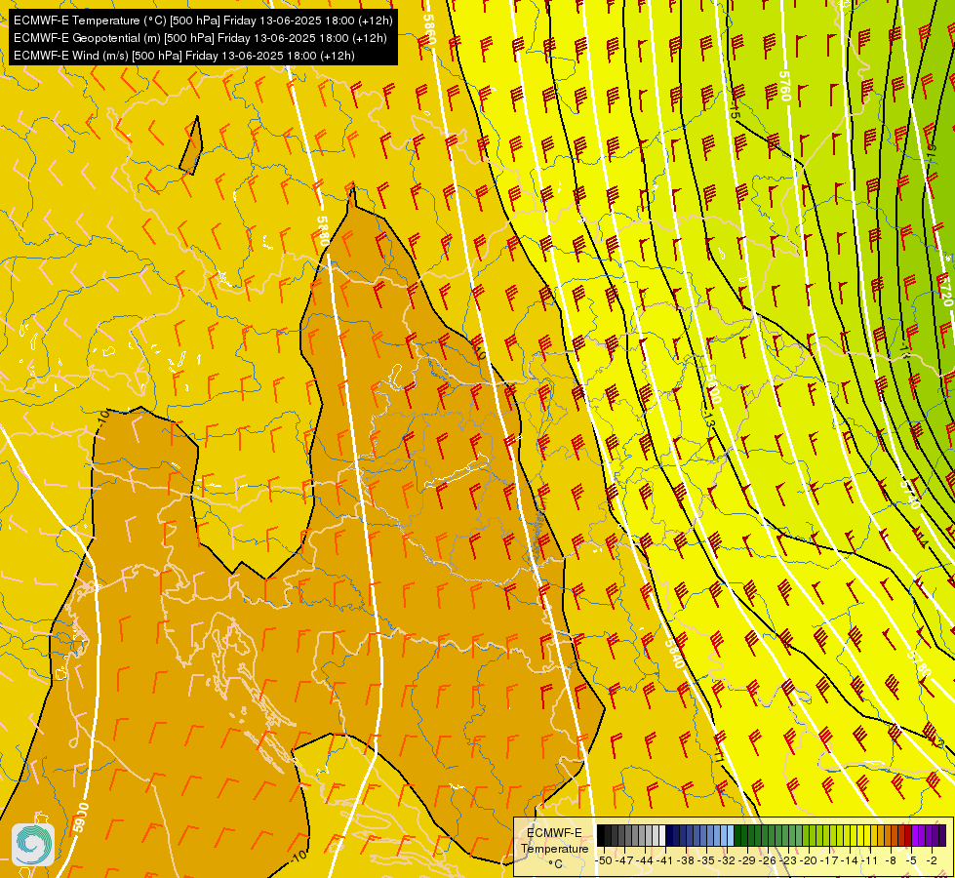Click the -8 label on the temperature legend
The width and height of the screenshot is (955, 878).
point(891,860)
